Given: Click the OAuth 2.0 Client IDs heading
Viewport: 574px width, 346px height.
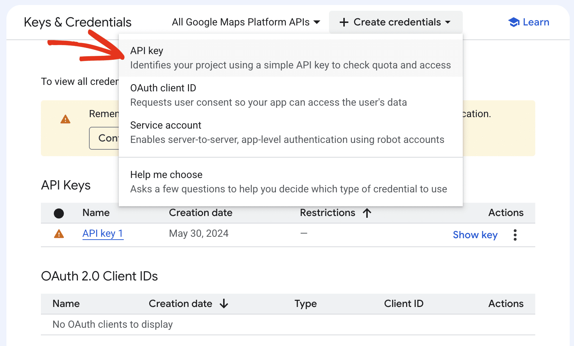Looking at the screenshot, I should (x=99, y=276).
